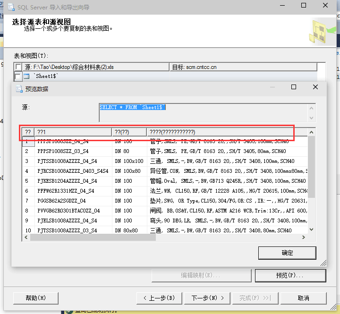Toggle the select-all source tables checkbox
Viewport: 340px width, 314px height.
[x=18, y=67]
